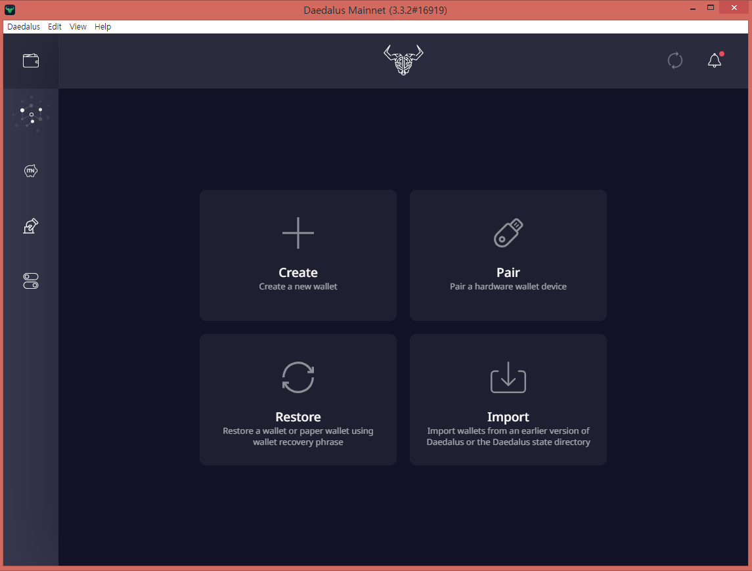Minimize the Daedalus window

692,8
